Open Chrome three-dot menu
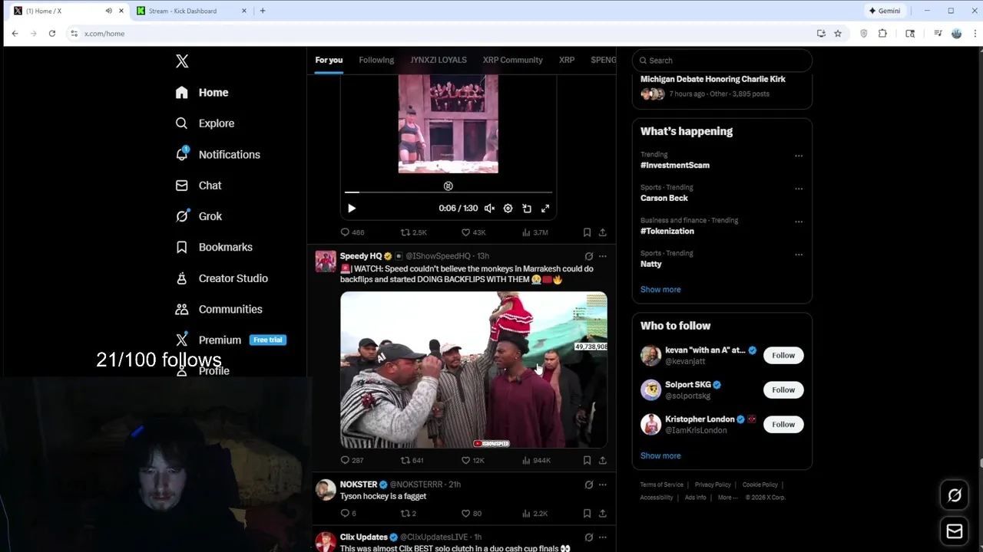This screenshot has height=552, width=983. coord(975,34)
